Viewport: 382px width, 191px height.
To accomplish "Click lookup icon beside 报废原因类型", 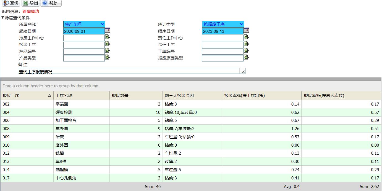I will tap(246, 57).
